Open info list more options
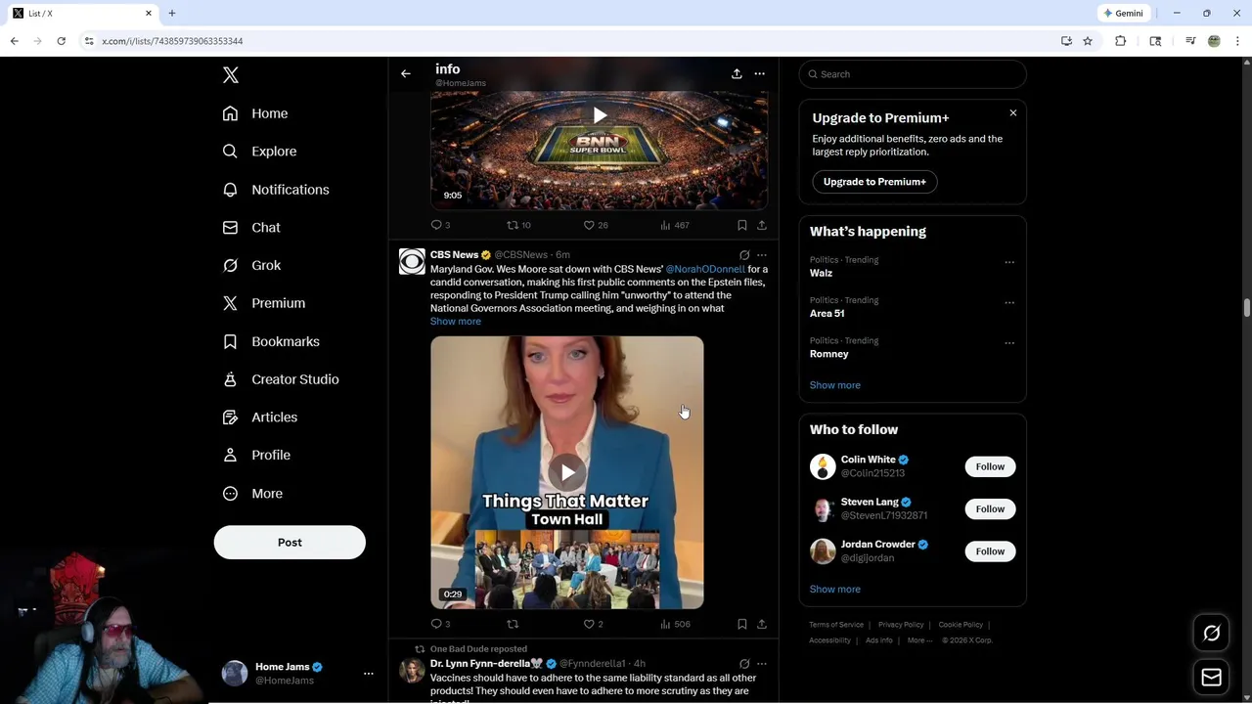This screenshot has height=704, width=1252. coord(760,73)
